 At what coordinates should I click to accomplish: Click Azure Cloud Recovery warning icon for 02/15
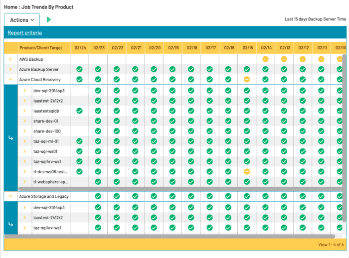[x=247, y=79]
